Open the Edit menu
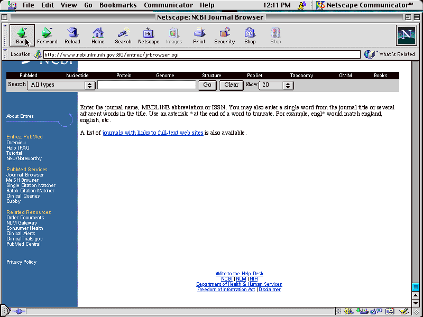The image size is (423, 317). [x=48, y=5]
